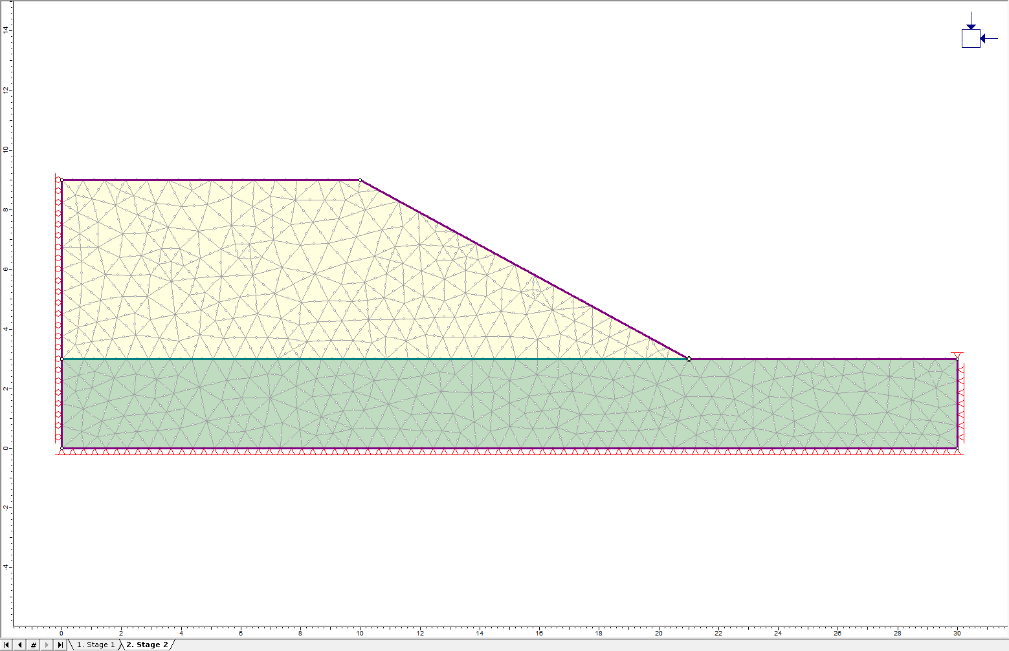Select the slope crest vertex

click(x=360, y=180)
